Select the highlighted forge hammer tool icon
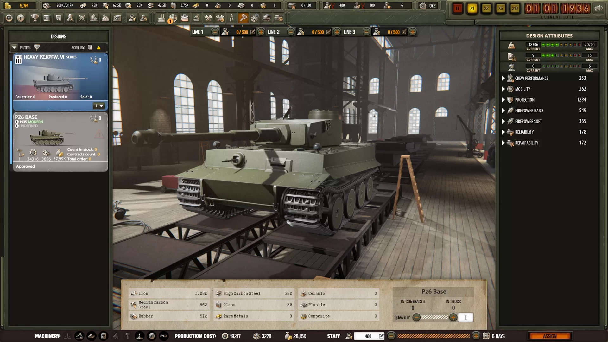This screenshot has height=342, width=608. pos(244,18)
